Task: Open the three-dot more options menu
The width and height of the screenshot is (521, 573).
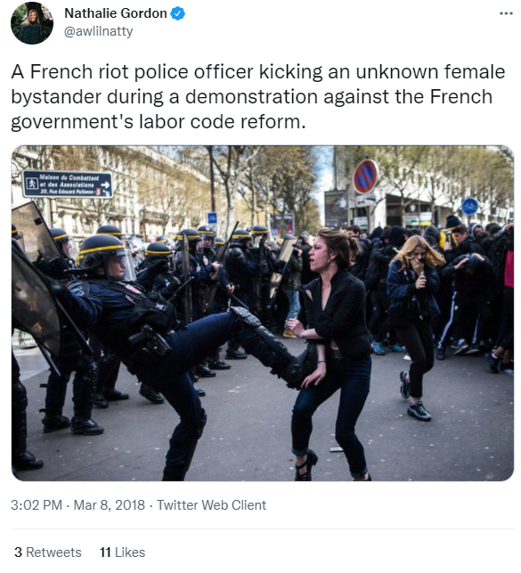Action: tap(506, 13)
